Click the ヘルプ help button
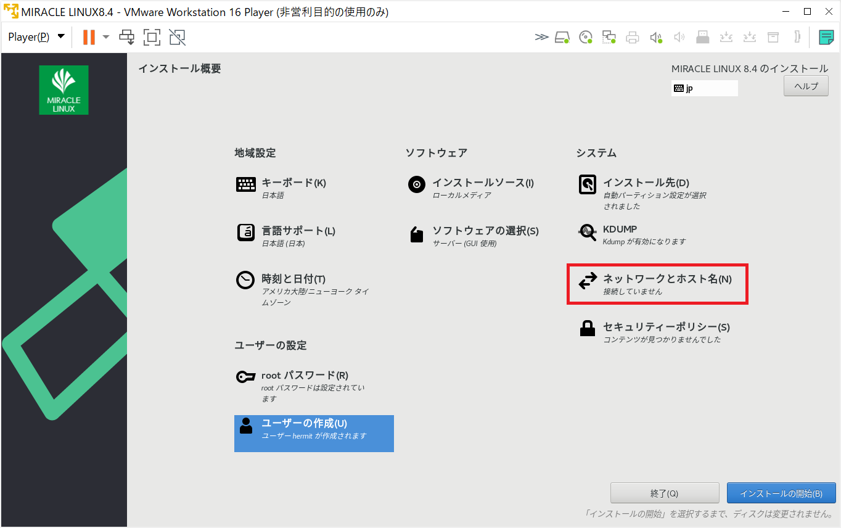Image resolution: width=841 pixels, height=528 pixels. pyautogui.click(x=806, y=86)
